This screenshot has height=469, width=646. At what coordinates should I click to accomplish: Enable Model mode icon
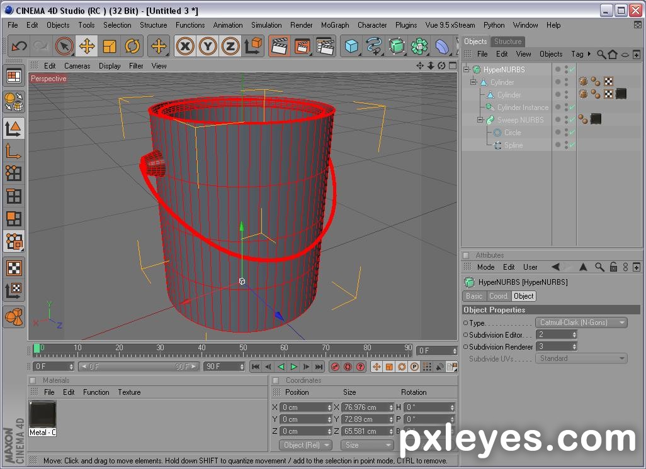tap(14, 128)
